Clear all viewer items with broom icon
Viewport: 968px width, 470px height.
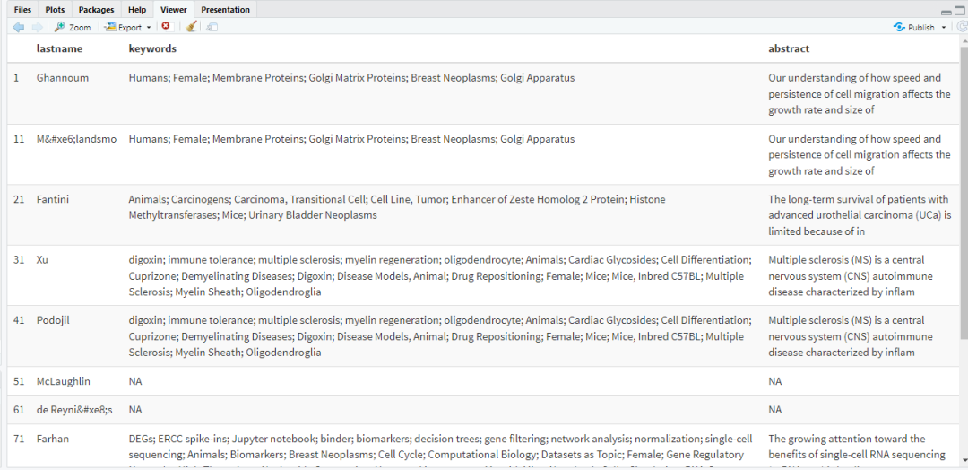pos(192,27)
